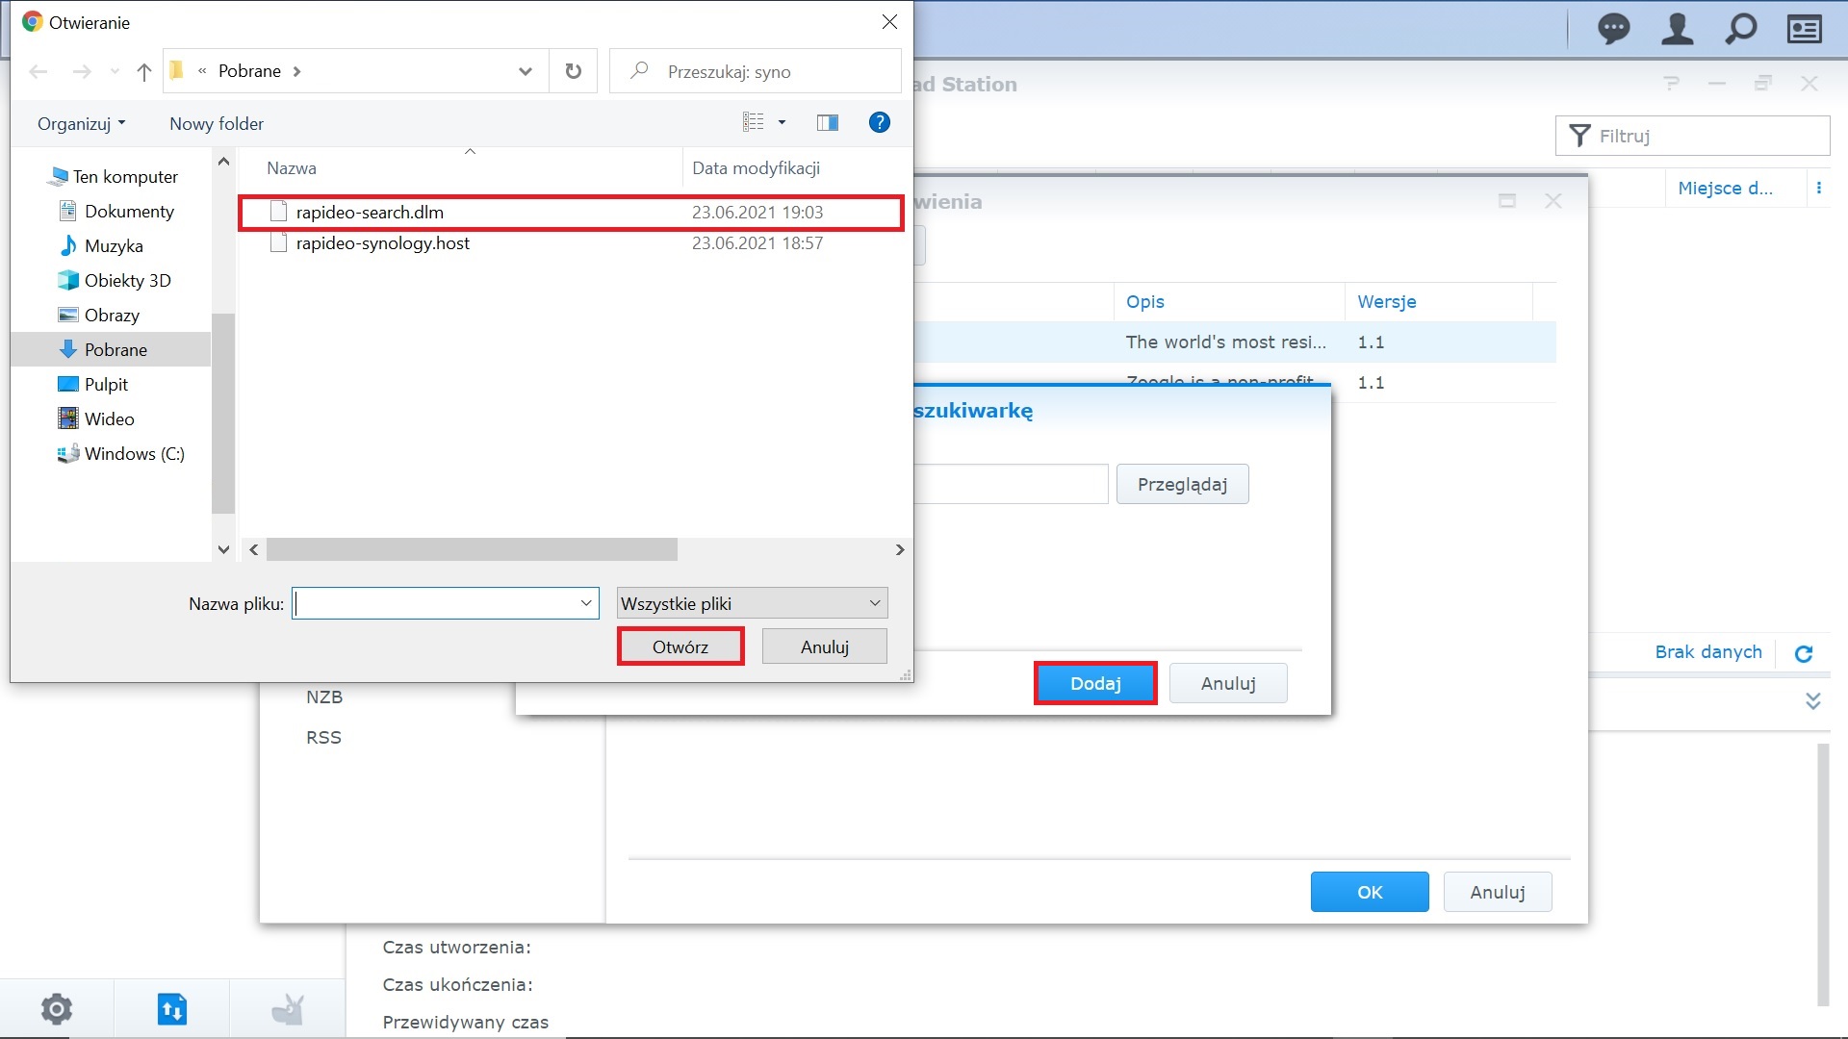Click the snail speed-limit icon
This screenshot has width=1848, height=1039.
288,1009
